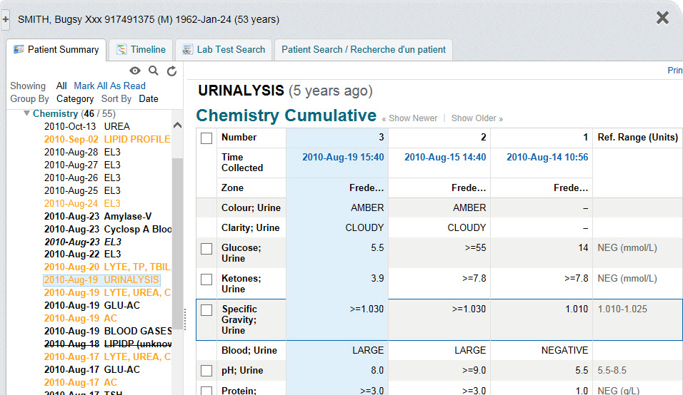Check the Ketones; Urine checkbox

point(206,279)
